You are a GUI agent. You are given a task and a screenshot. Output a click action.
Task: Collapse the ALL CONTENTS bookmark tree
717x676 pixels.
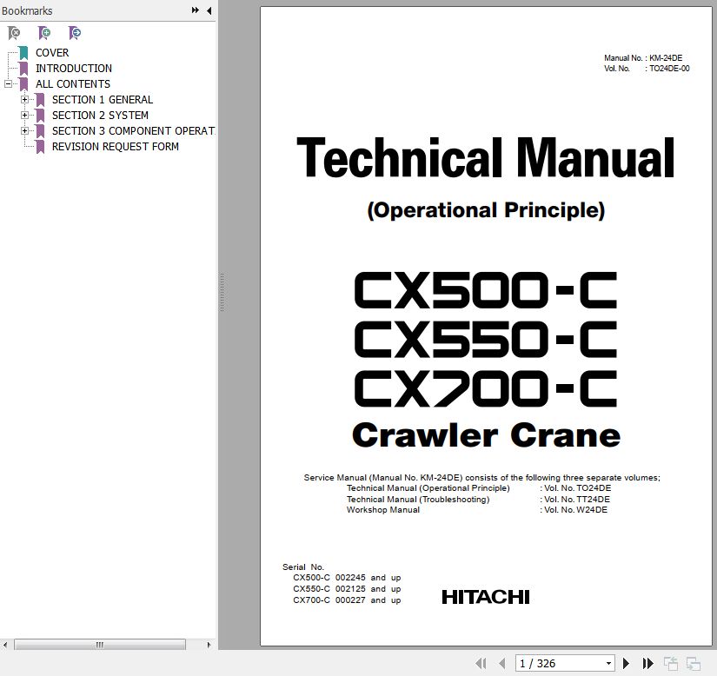click(x=9, y=84)
